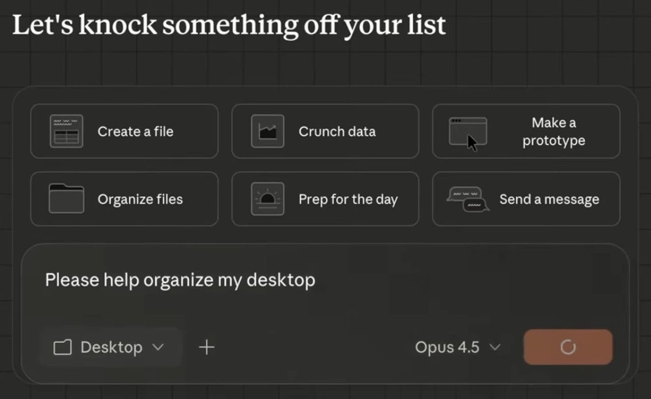651x399 pixels.
Task: Click the plus icon to add an attachment
Action: coord(206,347)
